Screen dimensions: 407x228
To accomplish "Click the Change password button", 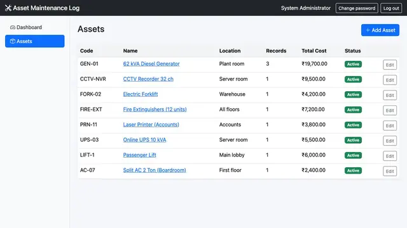I will pos(357,8).
